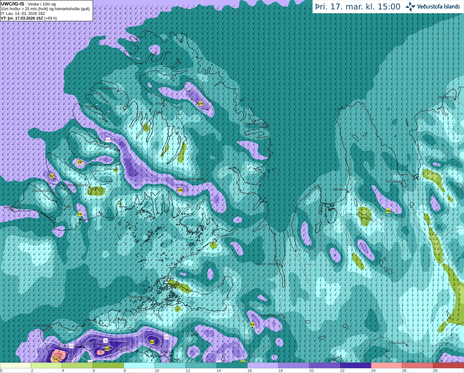Screen dimensions: 464x373
Task: Pick the 6–8 m/s olive green legend swatch
Action: click(108, 365)
